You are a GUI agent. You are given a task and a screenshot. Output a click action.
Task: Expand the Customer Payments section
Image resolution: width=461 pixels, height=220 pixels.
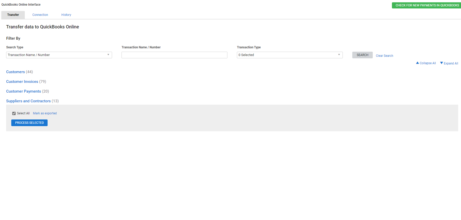(x=24, y=91)
